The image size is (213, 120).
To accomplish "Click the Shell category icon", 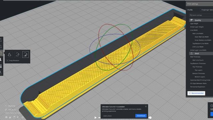I will 191,53.
